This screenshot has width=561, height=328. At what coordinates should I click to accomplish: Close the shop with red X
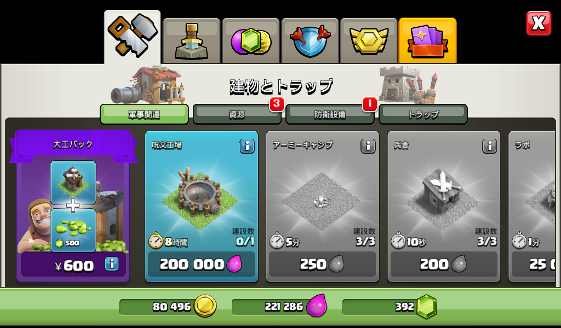coord(539,24)
